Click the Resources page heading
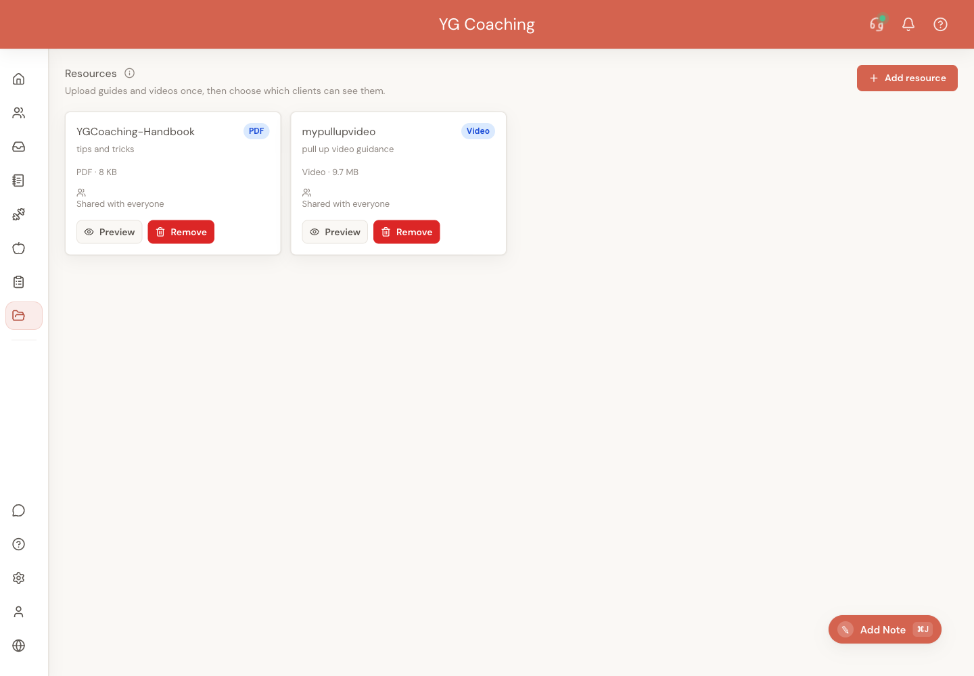The height and width of the screenshot is (676, 974). click(91, 74)
